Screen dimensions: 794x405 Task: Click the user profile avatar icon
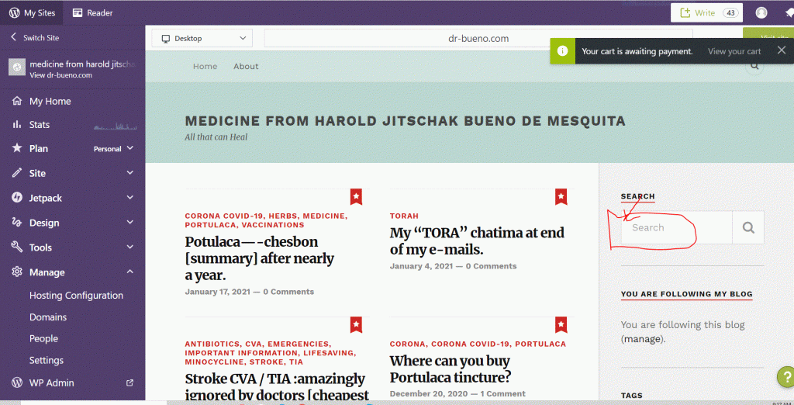click(x=761, y=12)
